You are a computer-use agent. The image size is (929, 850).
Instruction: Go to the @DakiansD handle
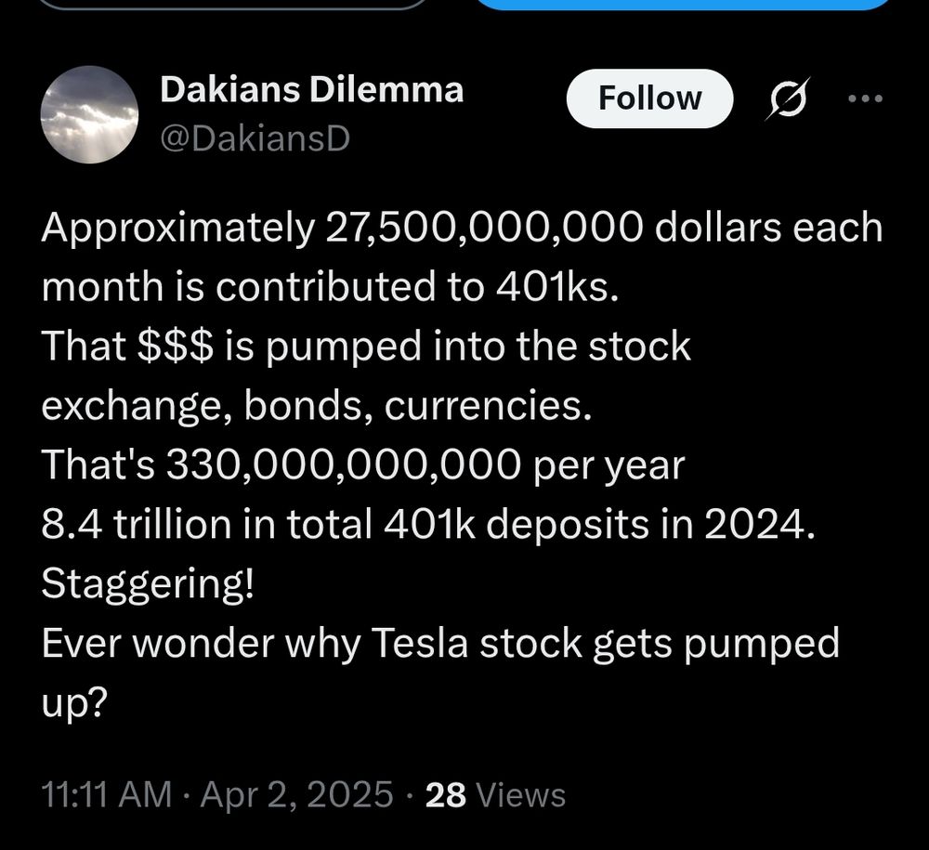pyautogui.click(x=255, y=139)
